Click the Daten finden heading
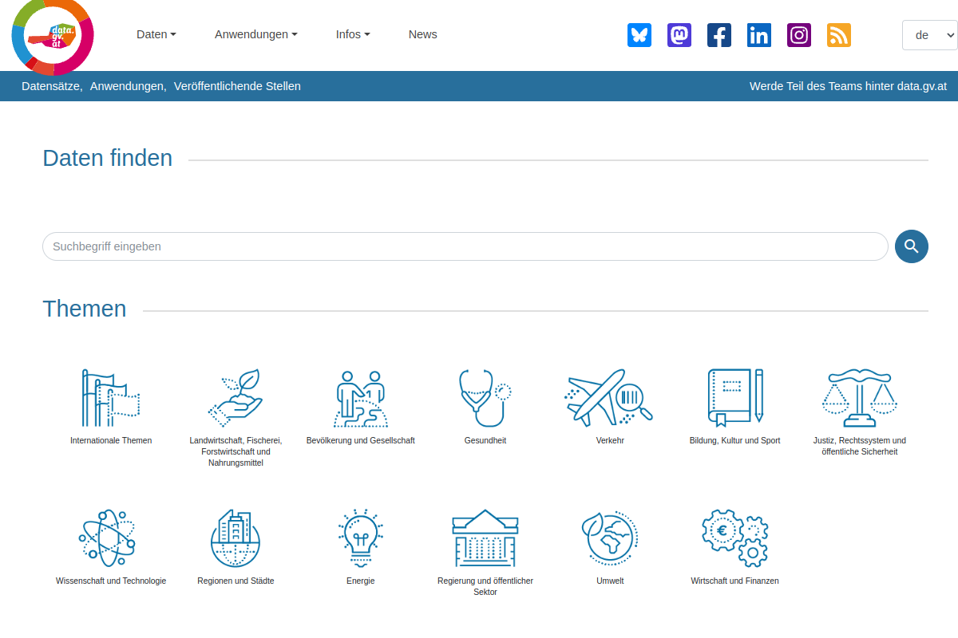This screenshot has height=638, width=958. click(x=108, y=158)
